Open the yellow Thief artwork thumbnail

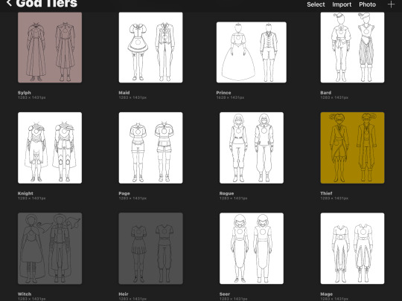click(352, 148)
